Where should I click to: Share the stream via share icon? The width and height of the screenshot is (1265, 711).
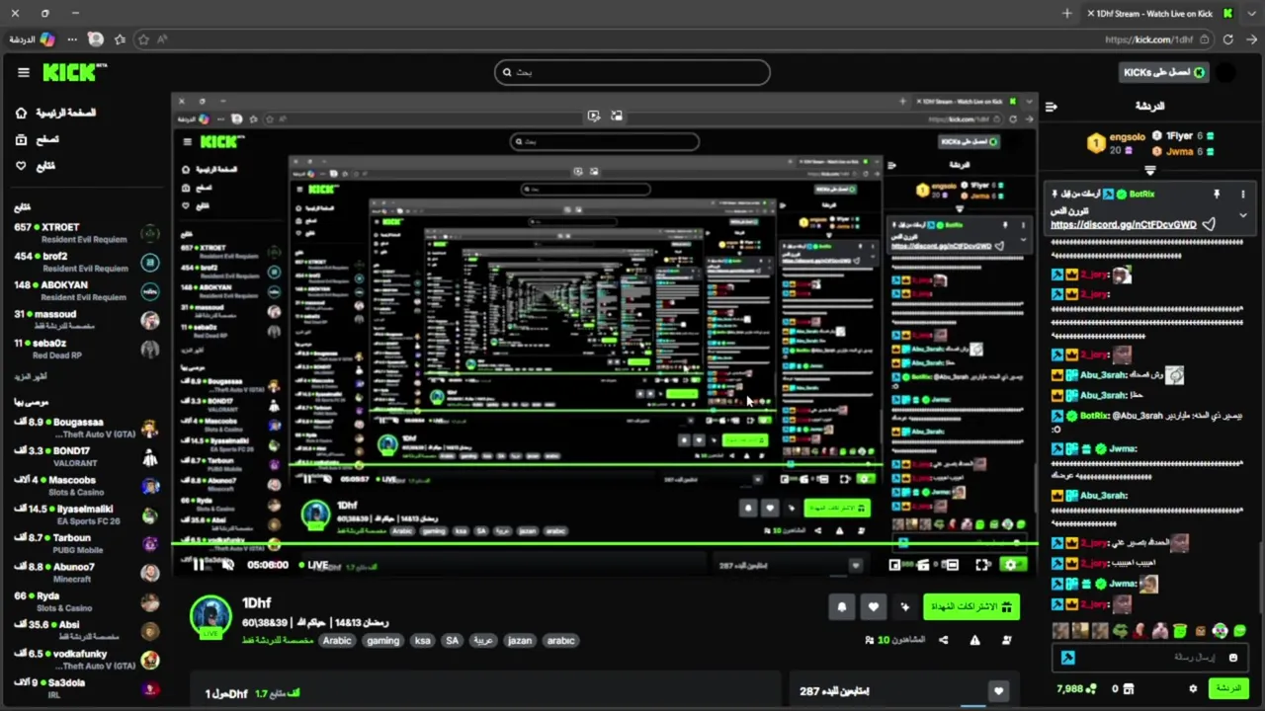[943, 640]
